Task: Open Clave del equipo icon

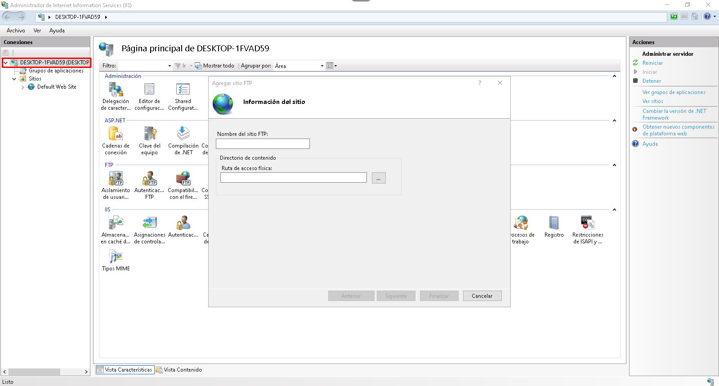Action: tap(149, 135)
